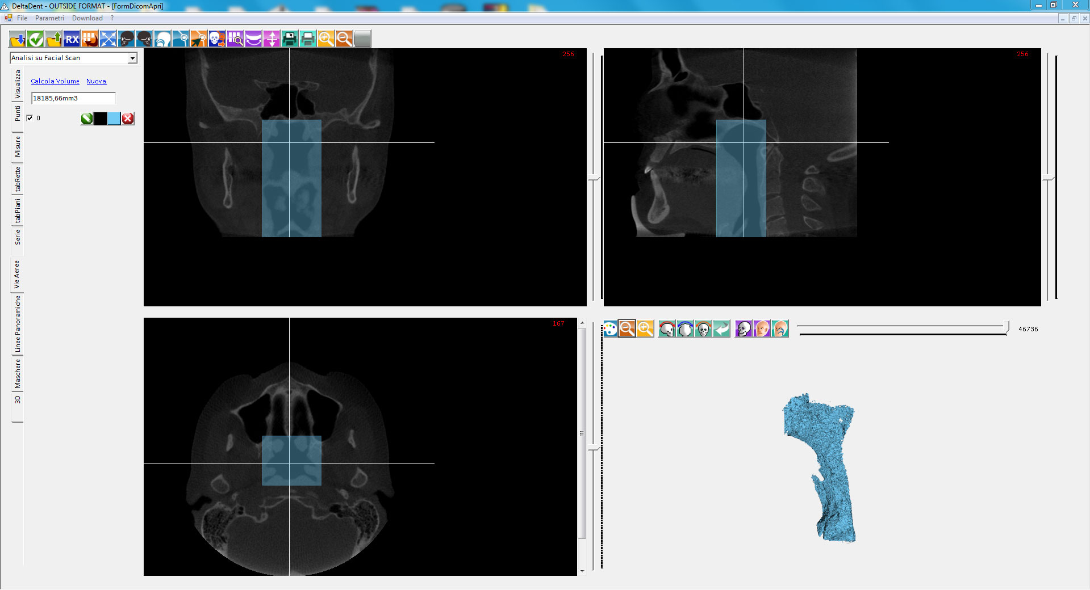Click the orange point tool icon with arrow cursor
This screenshot has height=590, width=1090.
coord(199,39)
